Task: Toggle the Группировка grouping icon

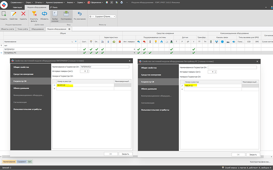Action: point(66,13)
